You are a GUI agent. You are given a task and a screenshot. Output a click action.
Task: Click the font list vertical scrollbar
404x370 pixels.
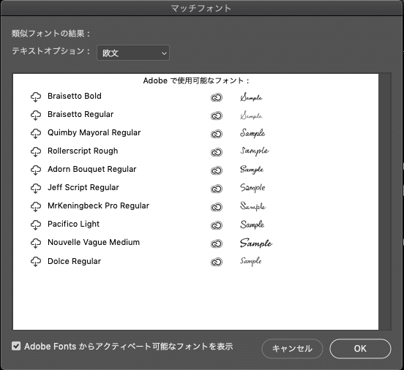click(385, 202)
